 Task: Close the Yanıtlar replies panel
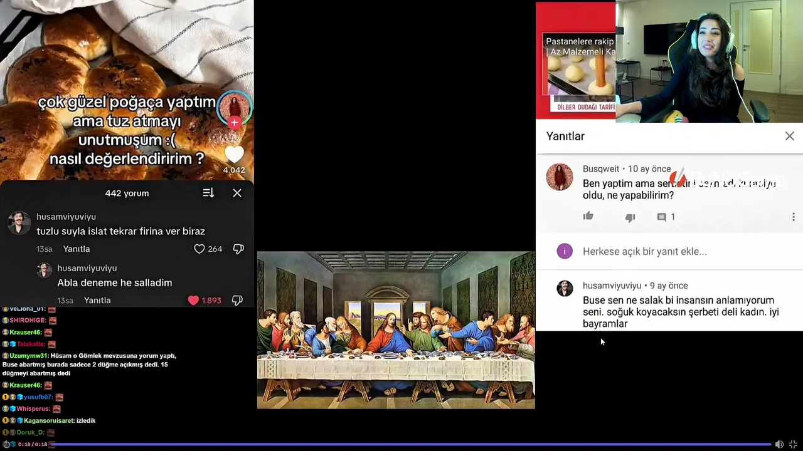pyautogui.click(x=789, y=136)
